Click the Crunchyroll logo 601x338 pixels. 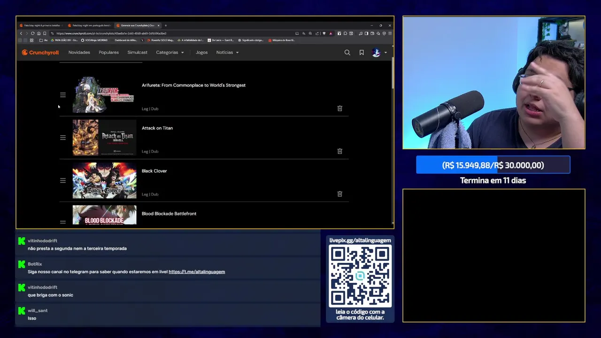(40, 53)
